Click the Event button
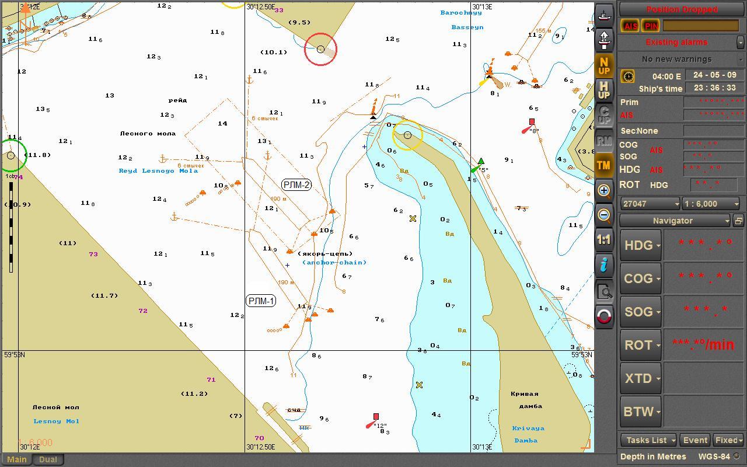 tap(695, 440)
